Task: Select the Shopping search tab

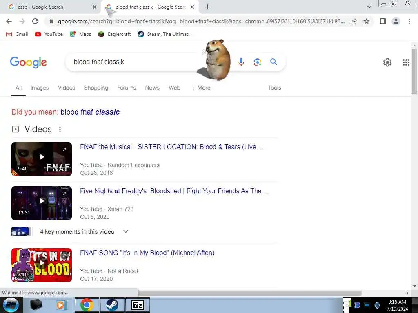Action: 96,88
